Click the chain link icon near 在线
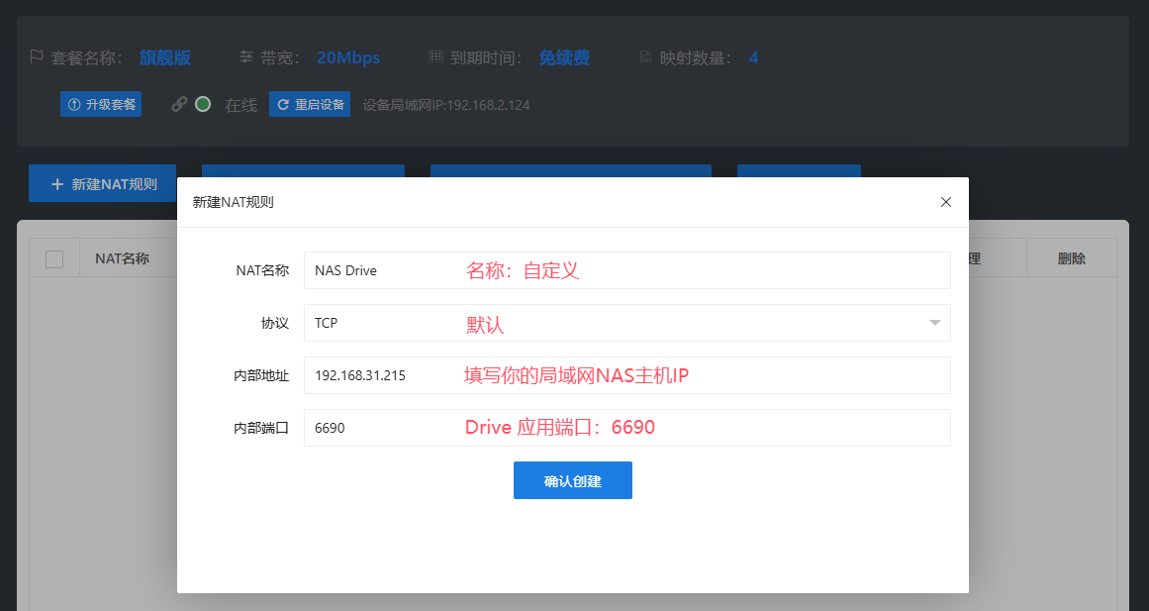1149x611 pixels. [x=179, y=104]
